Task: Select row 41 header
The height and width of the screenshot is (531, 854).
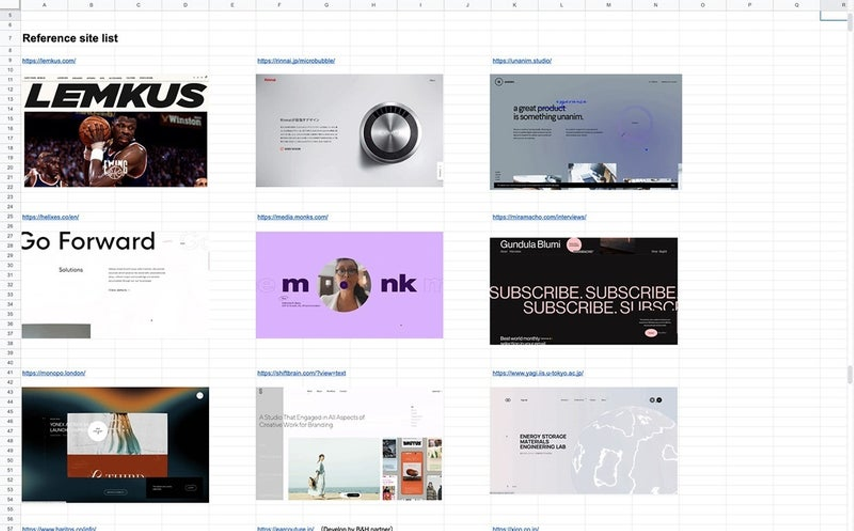Action: click(x=10, y=373)
